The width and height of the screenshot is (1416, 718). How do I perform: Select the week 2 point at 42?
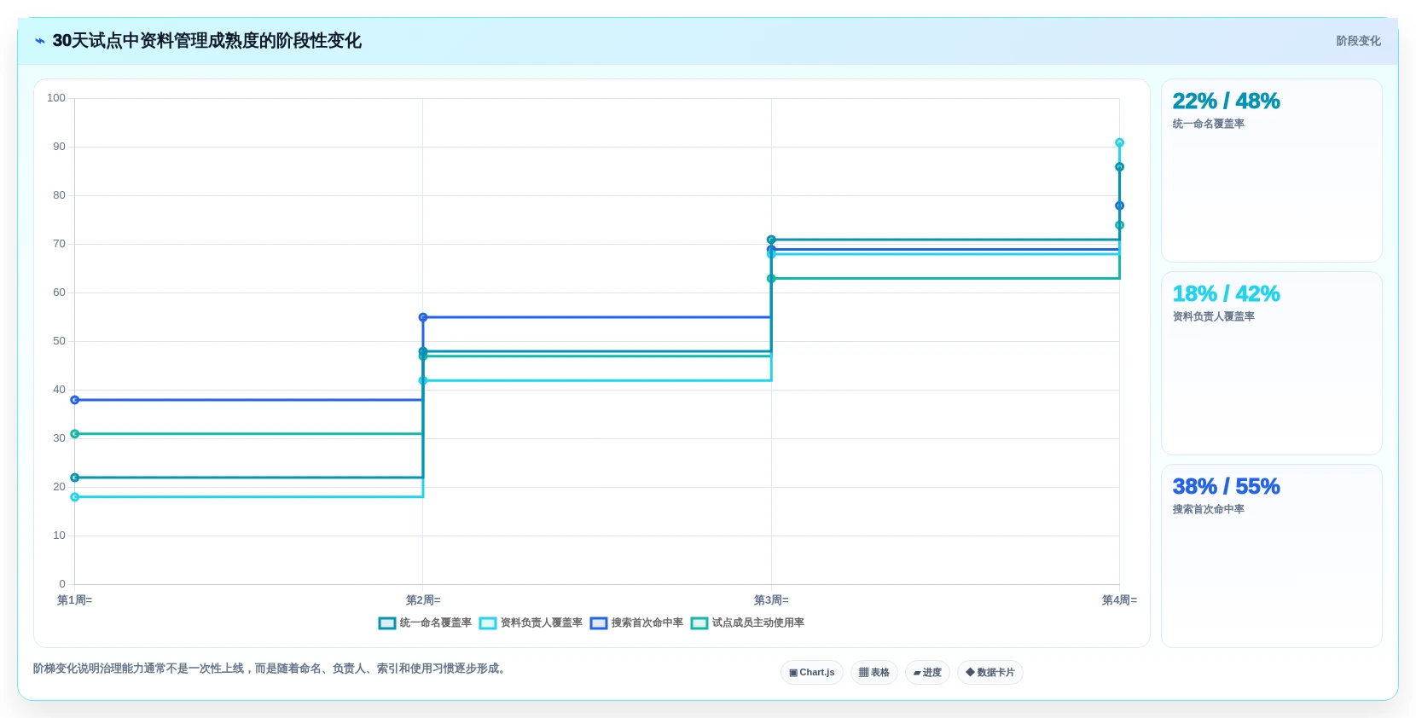423,380
